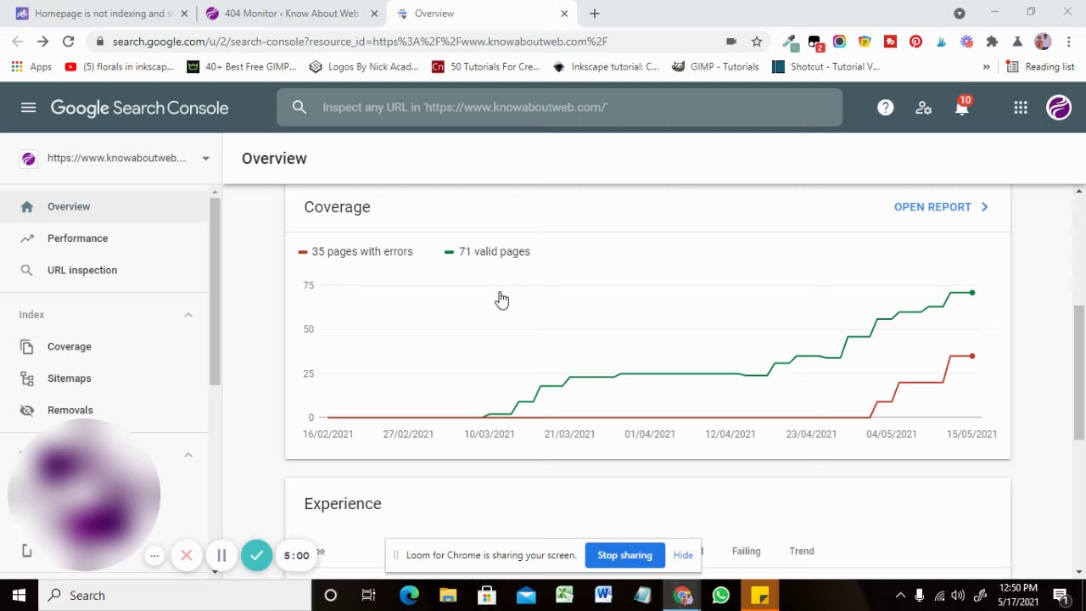Toggle the 71 valid pages legend

click(487, 251)
